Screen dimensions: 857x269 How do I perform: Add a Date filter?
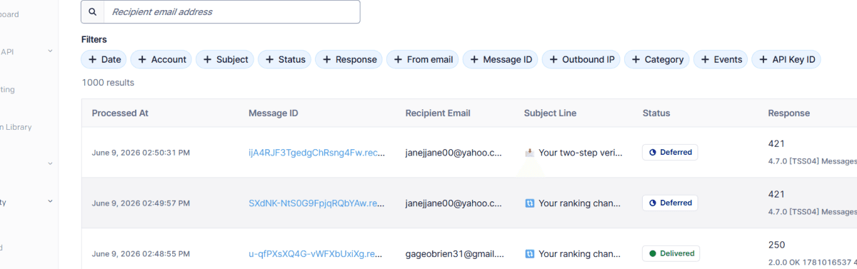tap(104, 60)
